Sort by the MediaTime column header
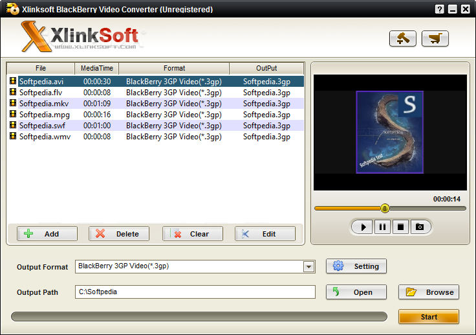The height and width of the screenshot is (335, 476). [97, 68]
